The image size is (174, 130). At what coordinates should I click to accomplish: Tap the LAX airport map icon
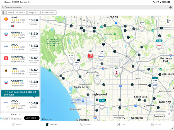(83, 101)
